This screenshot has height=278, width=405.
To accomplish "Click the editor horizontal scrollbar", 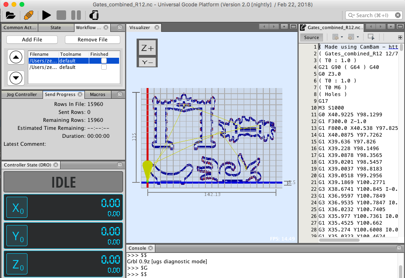I will pos(339,240).
